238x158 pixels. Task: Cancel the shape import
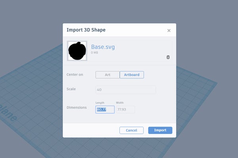(x=131, y=130)
